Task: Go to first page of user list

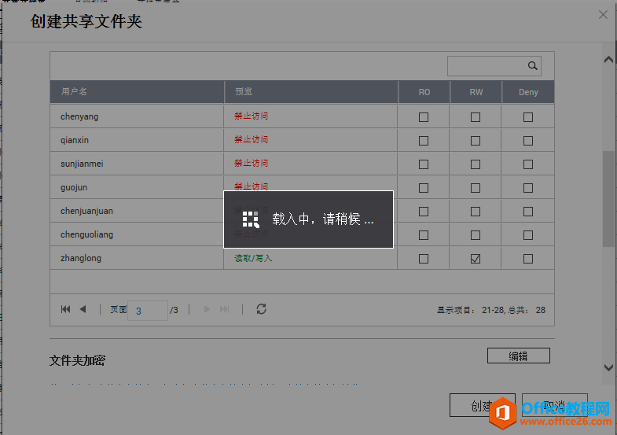Action: (x=66, y=309)
